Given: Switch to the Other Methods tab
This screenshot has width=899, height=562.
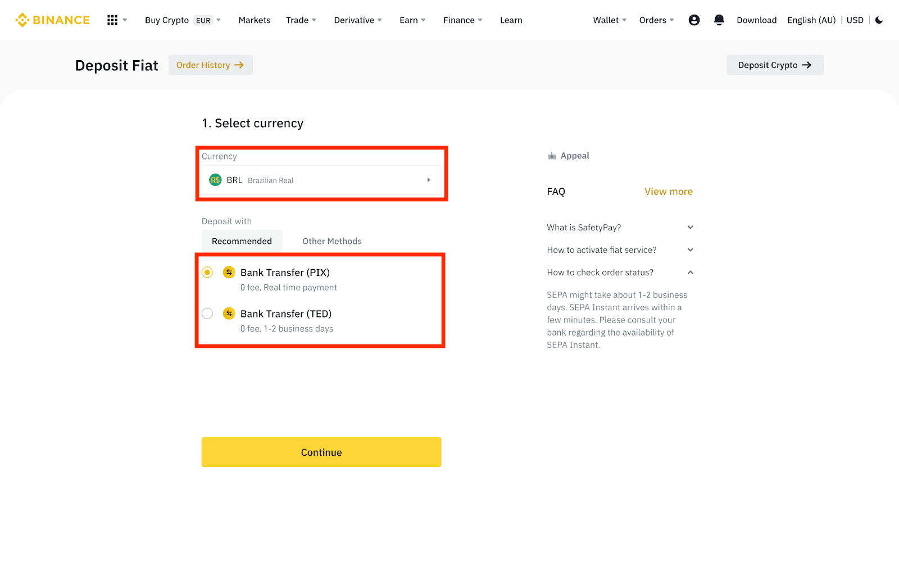Looking at the screenshot, I should (332, 241).
